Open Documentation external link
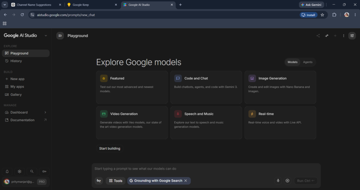Screen dimensions: 360x190 coord(26,120)
